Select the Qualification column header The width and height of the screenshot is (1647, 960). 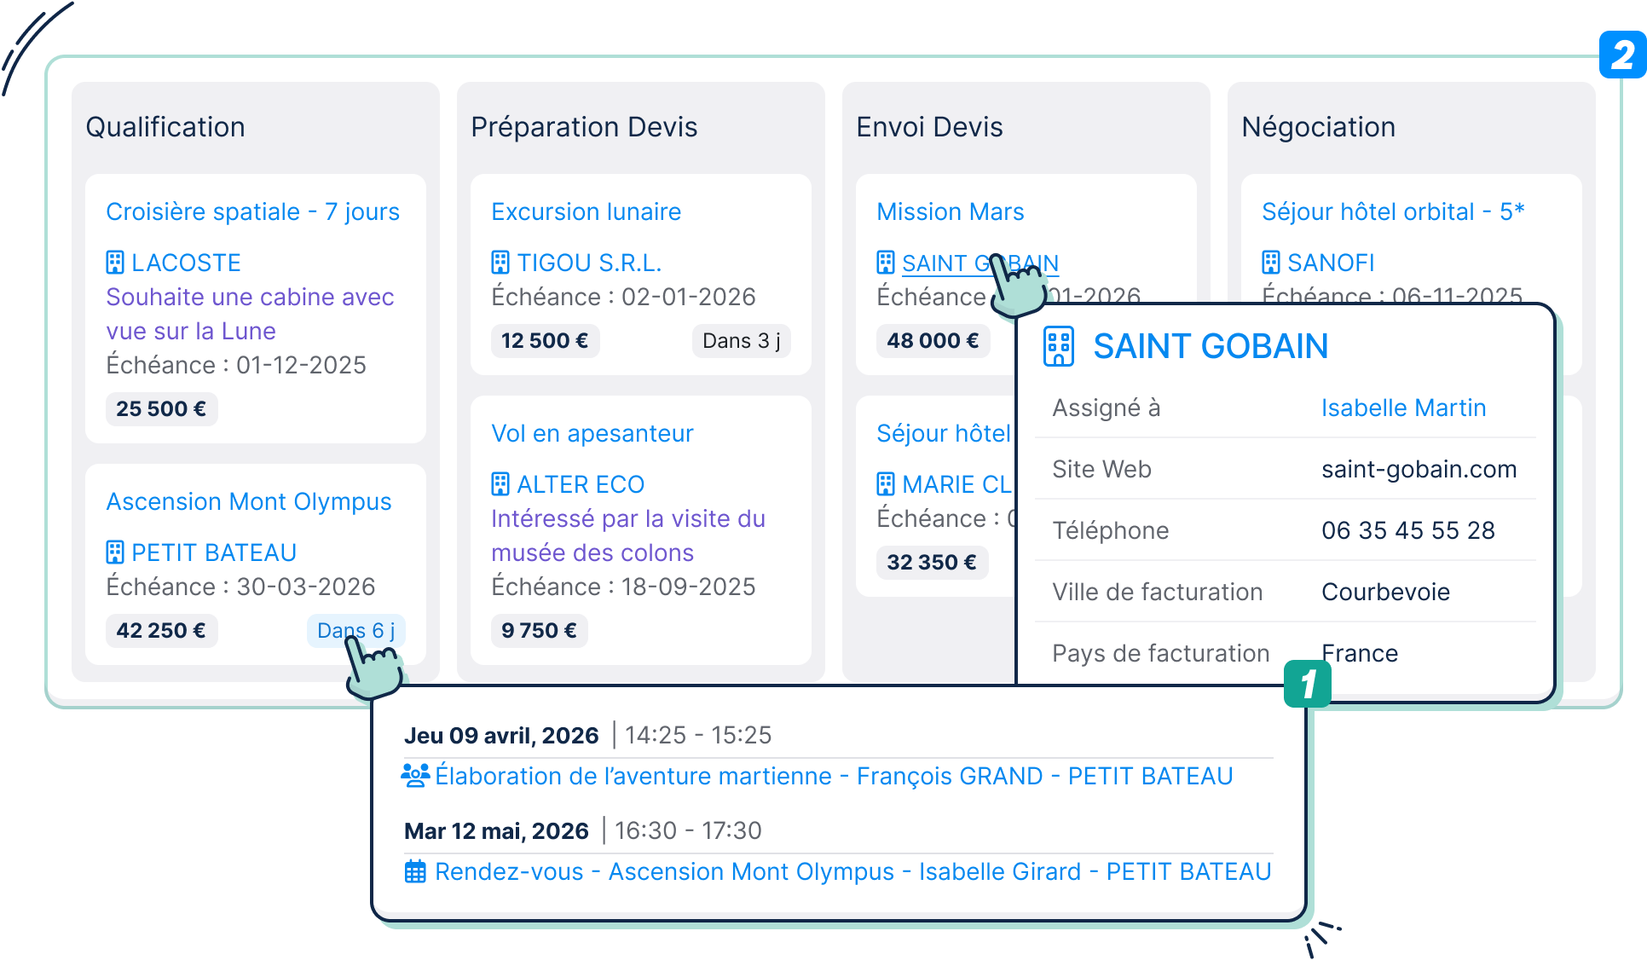pos(165,127)
